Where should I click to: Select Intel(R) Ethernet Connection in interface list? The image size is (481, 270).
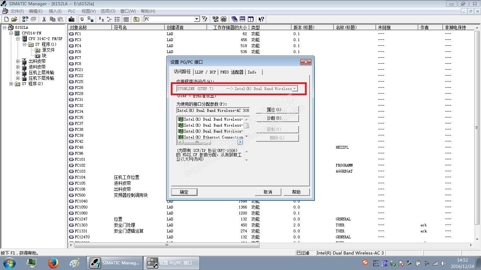click(x=211, y=137)
